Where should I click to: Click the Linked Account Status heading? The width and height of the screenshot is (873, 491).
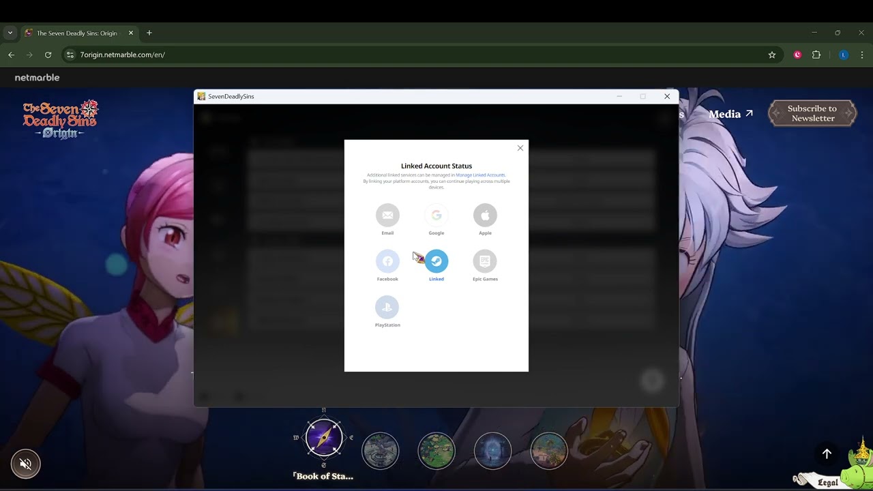(x=436, y=166)
